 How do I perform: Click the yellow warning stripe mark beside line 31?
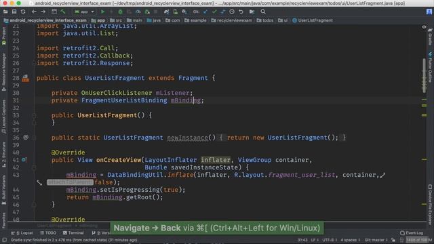coord(424,100)
